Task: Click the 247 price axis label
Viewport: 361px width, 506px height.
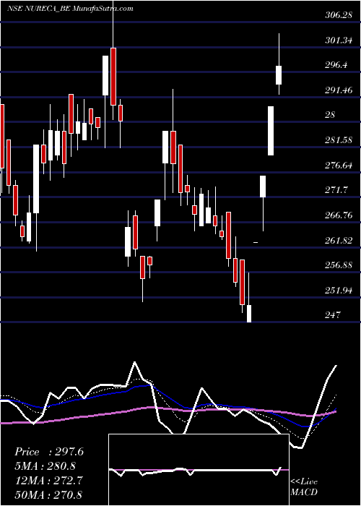Action: click(332, 314)
